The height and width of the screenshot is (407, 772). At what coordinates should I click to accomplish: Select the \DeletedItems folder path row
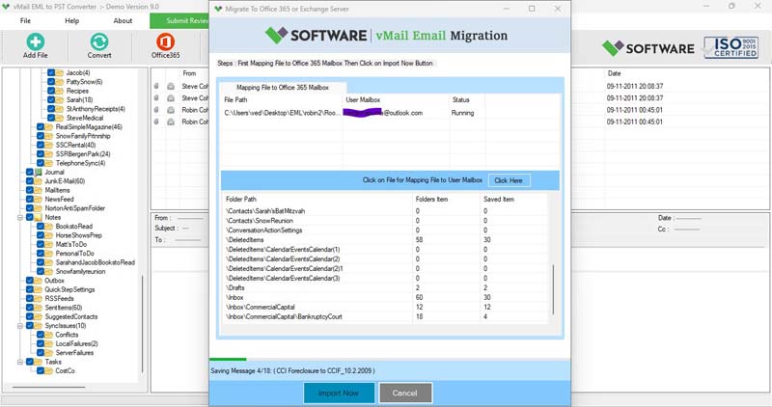coord(387,240)
